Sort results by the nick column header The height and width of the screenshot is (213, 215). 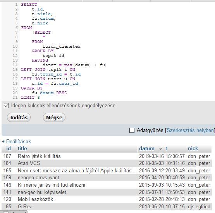(193, 149)
